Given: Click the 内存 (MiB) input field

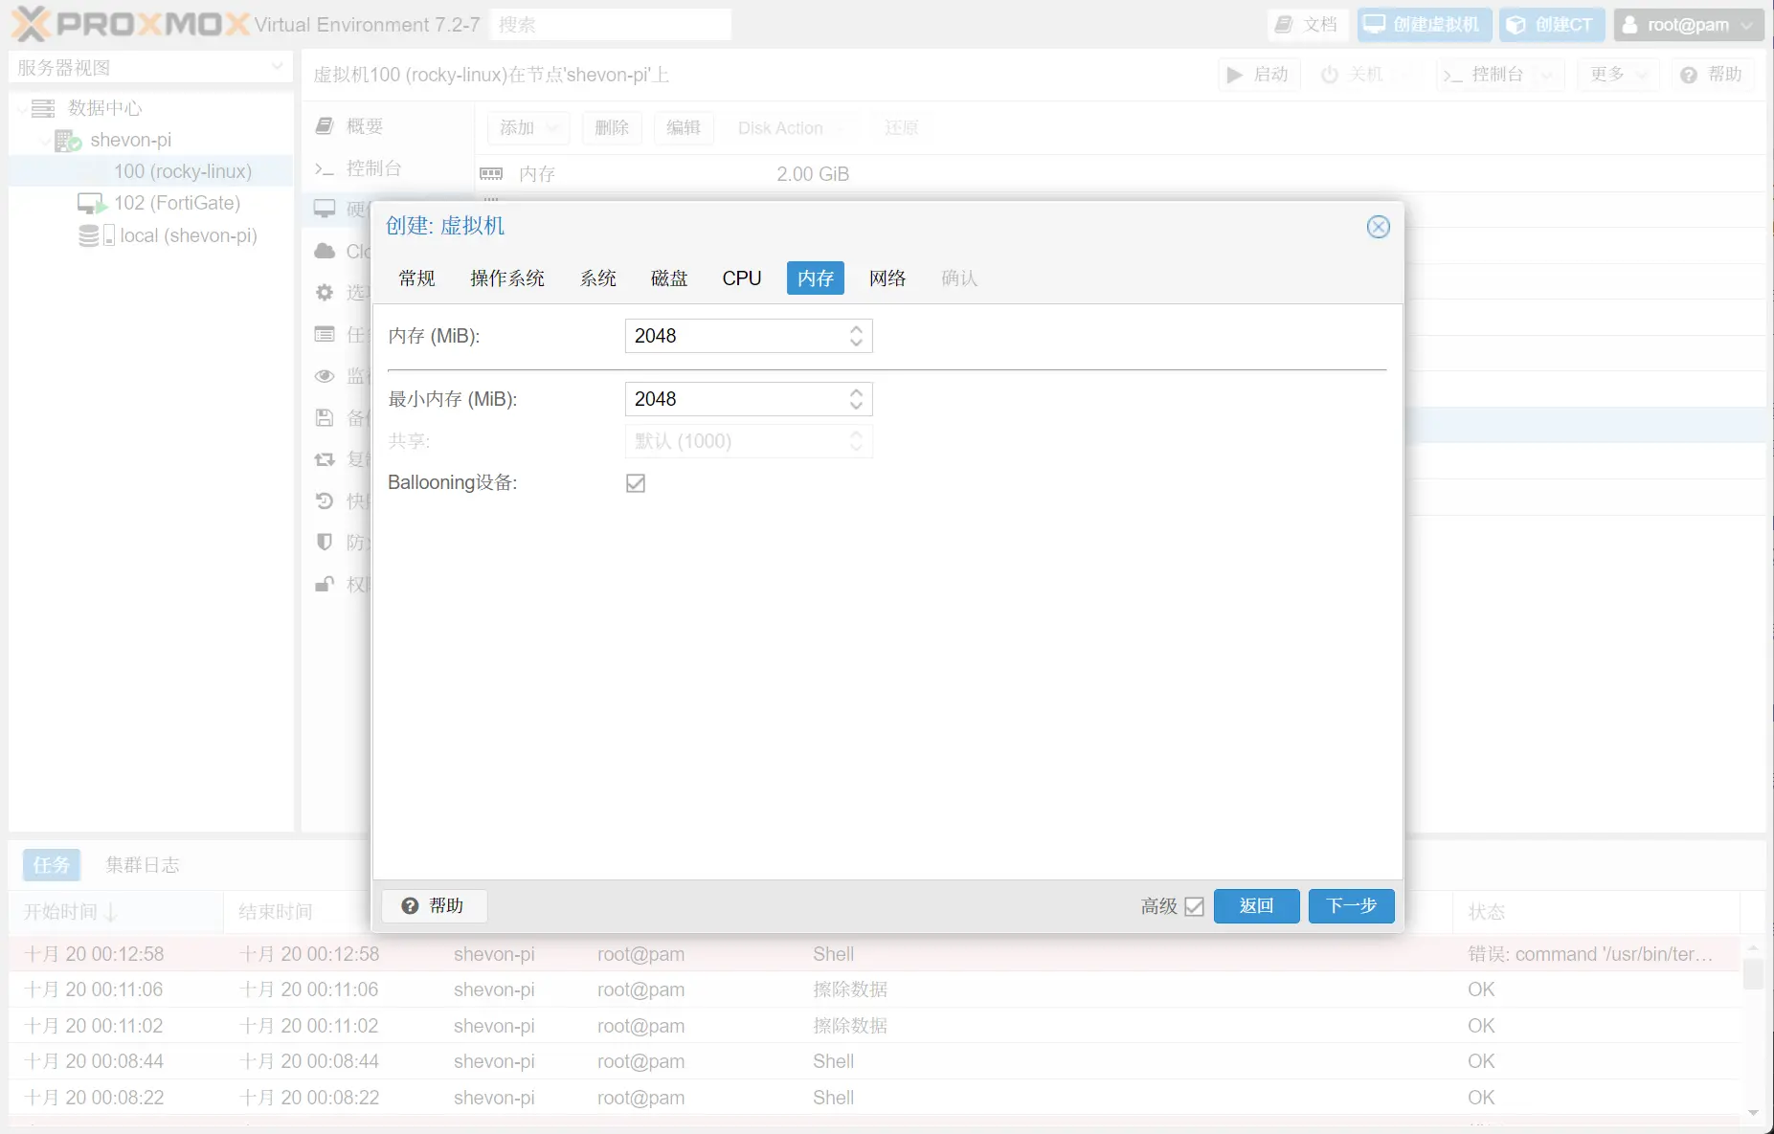Looking at the screenshot, I should [x=734, y=336].
